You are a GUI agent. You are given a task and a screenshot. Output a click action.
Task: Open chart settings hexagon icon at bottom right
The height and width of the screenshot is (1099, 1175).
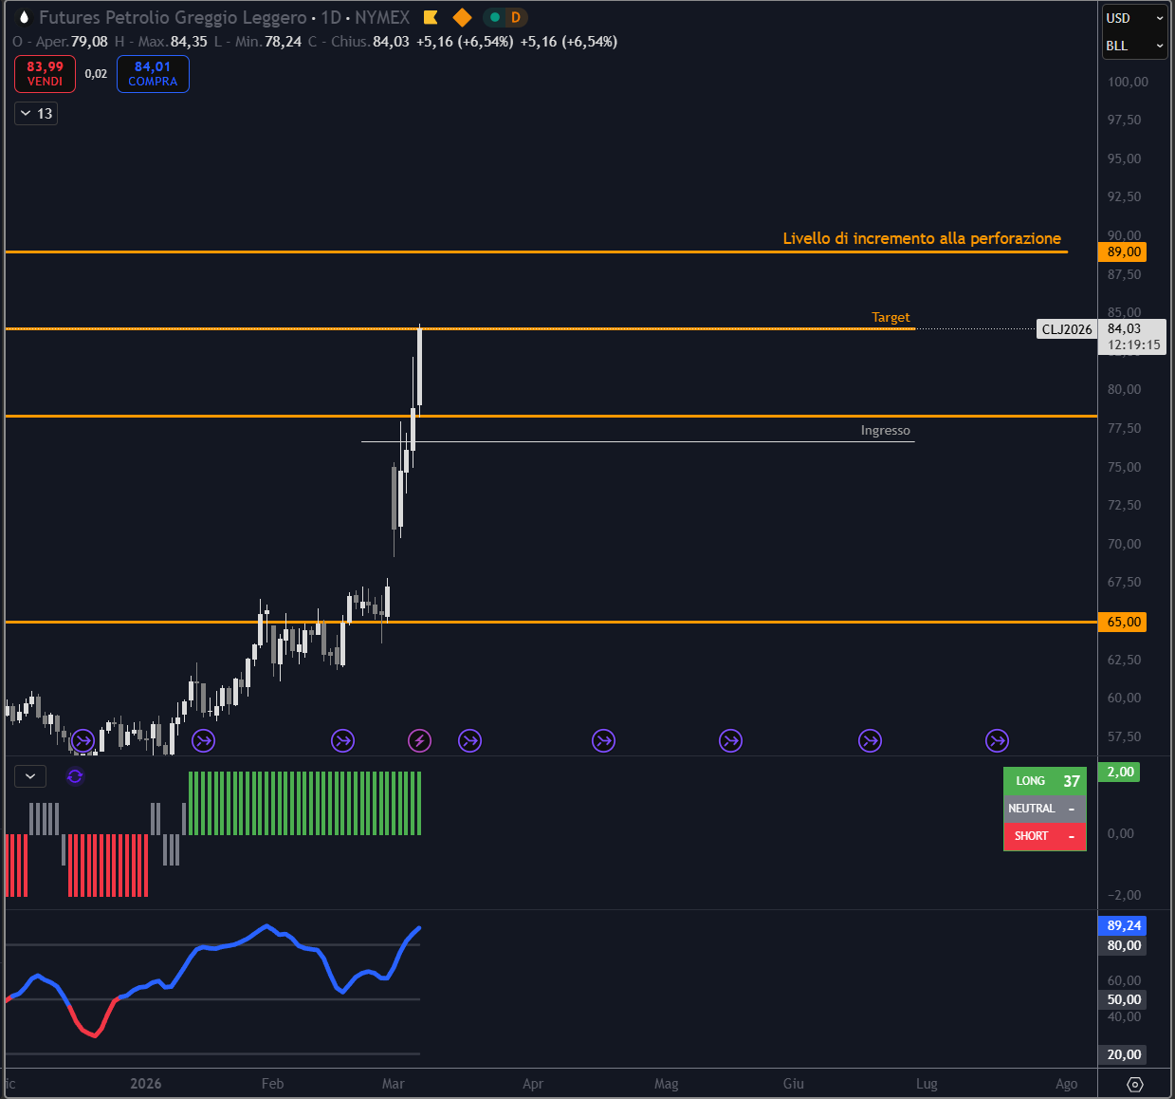(1135, 1083)
